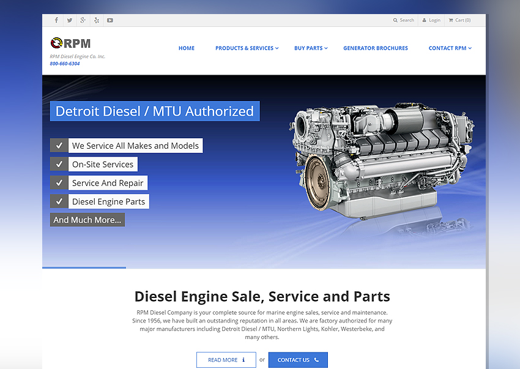This screenshot has height=369, width=520.
Task: Open RPM's Facebook page icon
Action: [x=56, y=20]
